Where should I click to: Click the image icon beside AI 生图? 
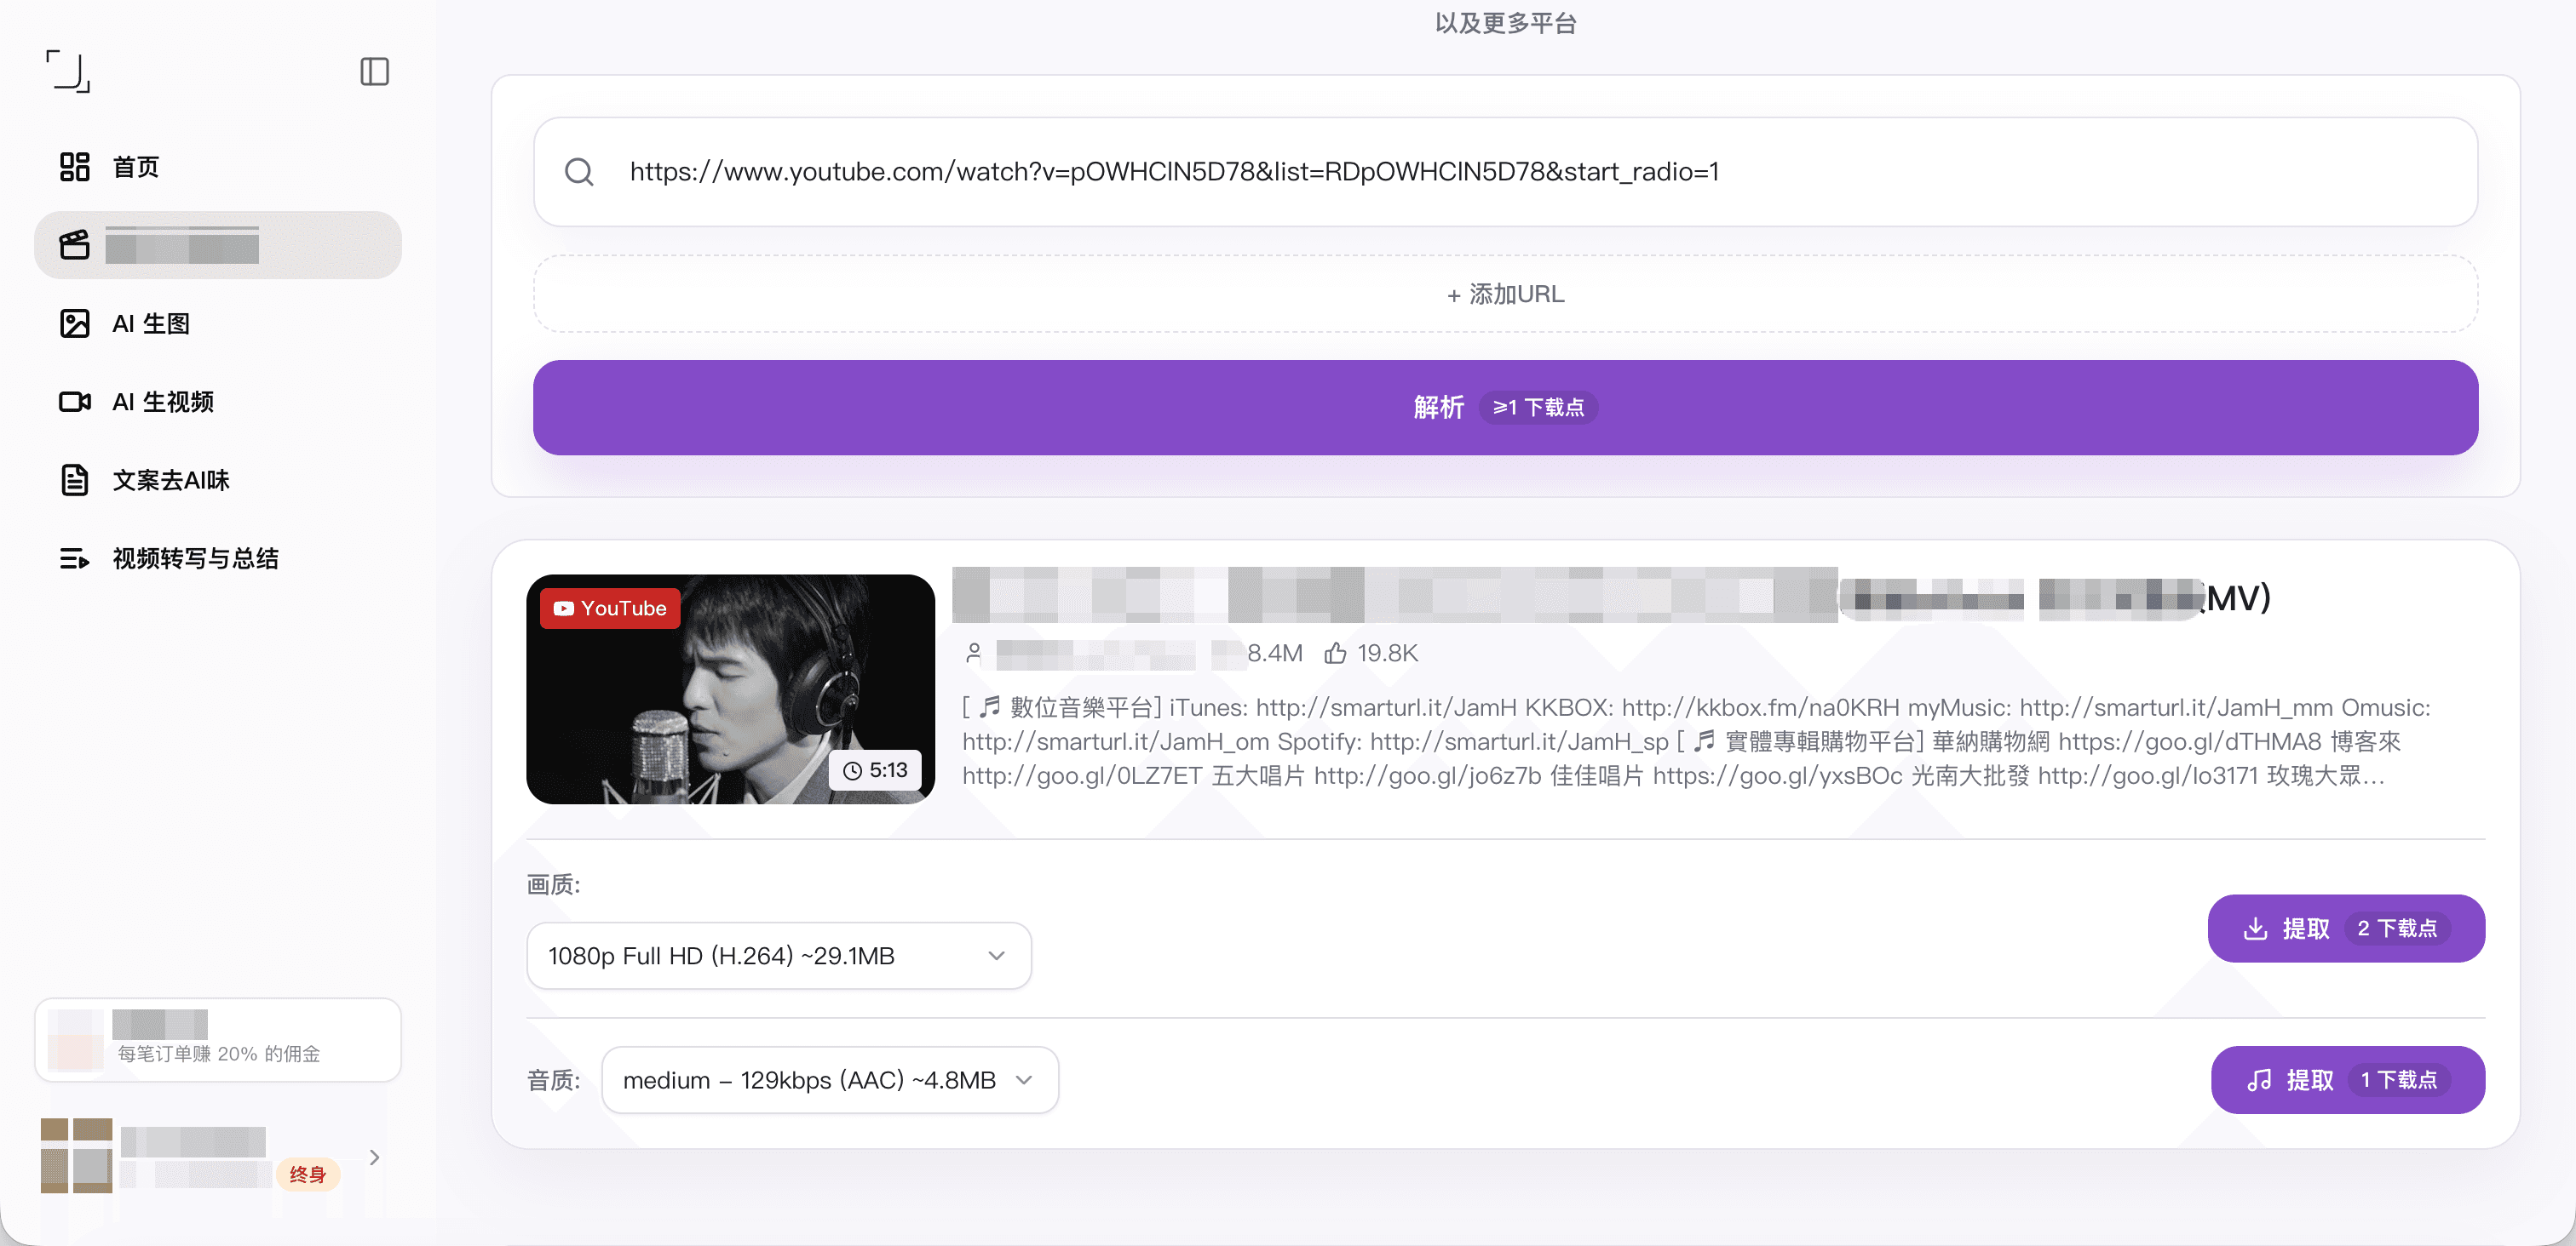[74, 323]
